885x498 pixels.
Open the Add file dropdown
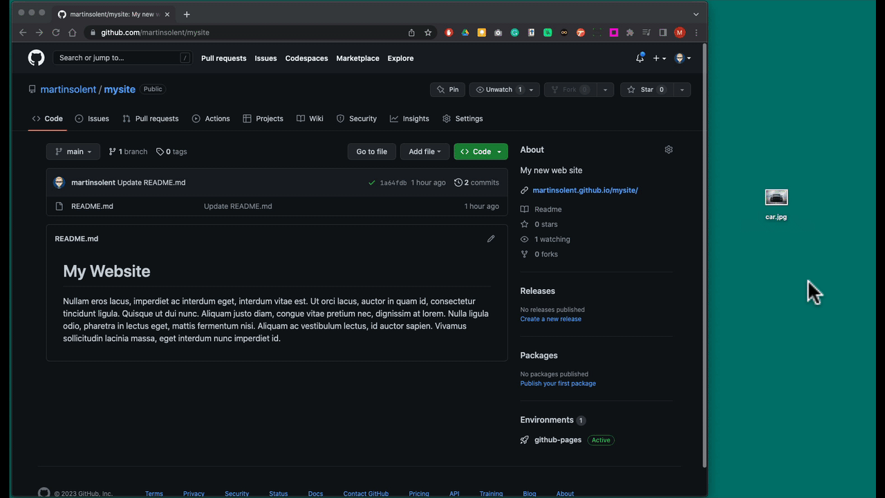(425, 151)
